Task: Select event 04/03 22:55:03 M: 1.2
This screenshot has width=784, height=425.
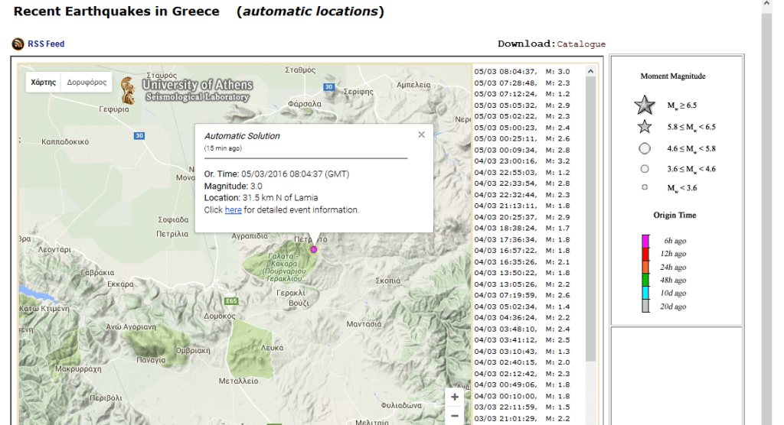Action: tap(522, 172)
